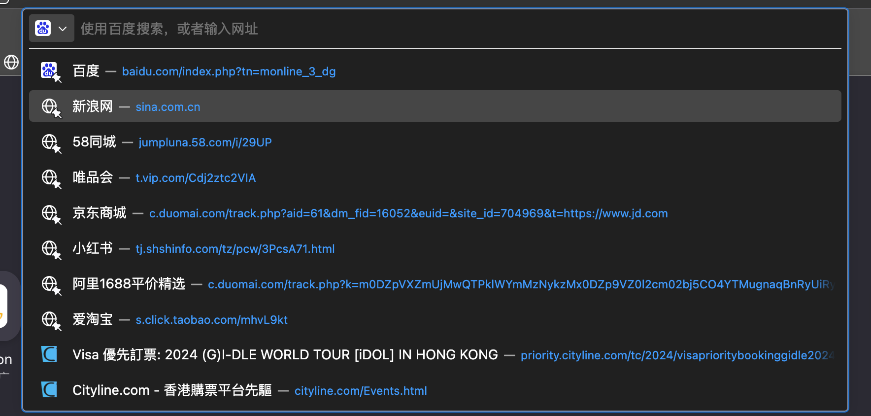The image size is (871, 416).
Task: Focus the Baidu search or address field
Action: click(x=458, y=29)
